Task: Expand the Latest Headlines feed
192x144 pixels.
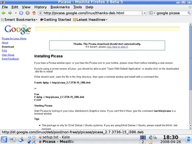Action: pos(90,20)
